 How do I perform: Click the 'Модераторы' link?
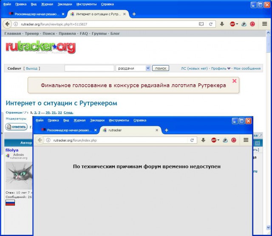pyautogui.click(x=16, y=119)
